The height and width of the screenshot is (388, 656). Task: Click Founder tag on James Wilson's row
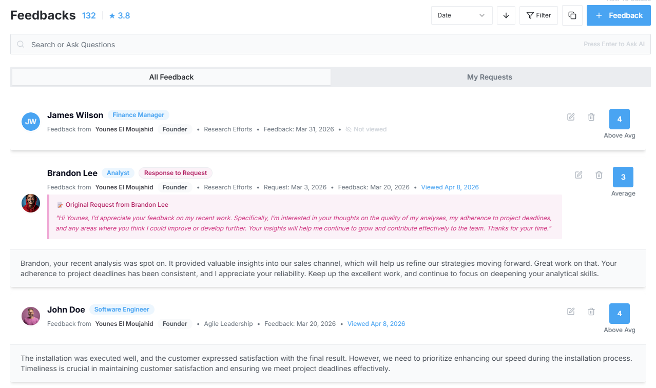[x=175, y=129]
